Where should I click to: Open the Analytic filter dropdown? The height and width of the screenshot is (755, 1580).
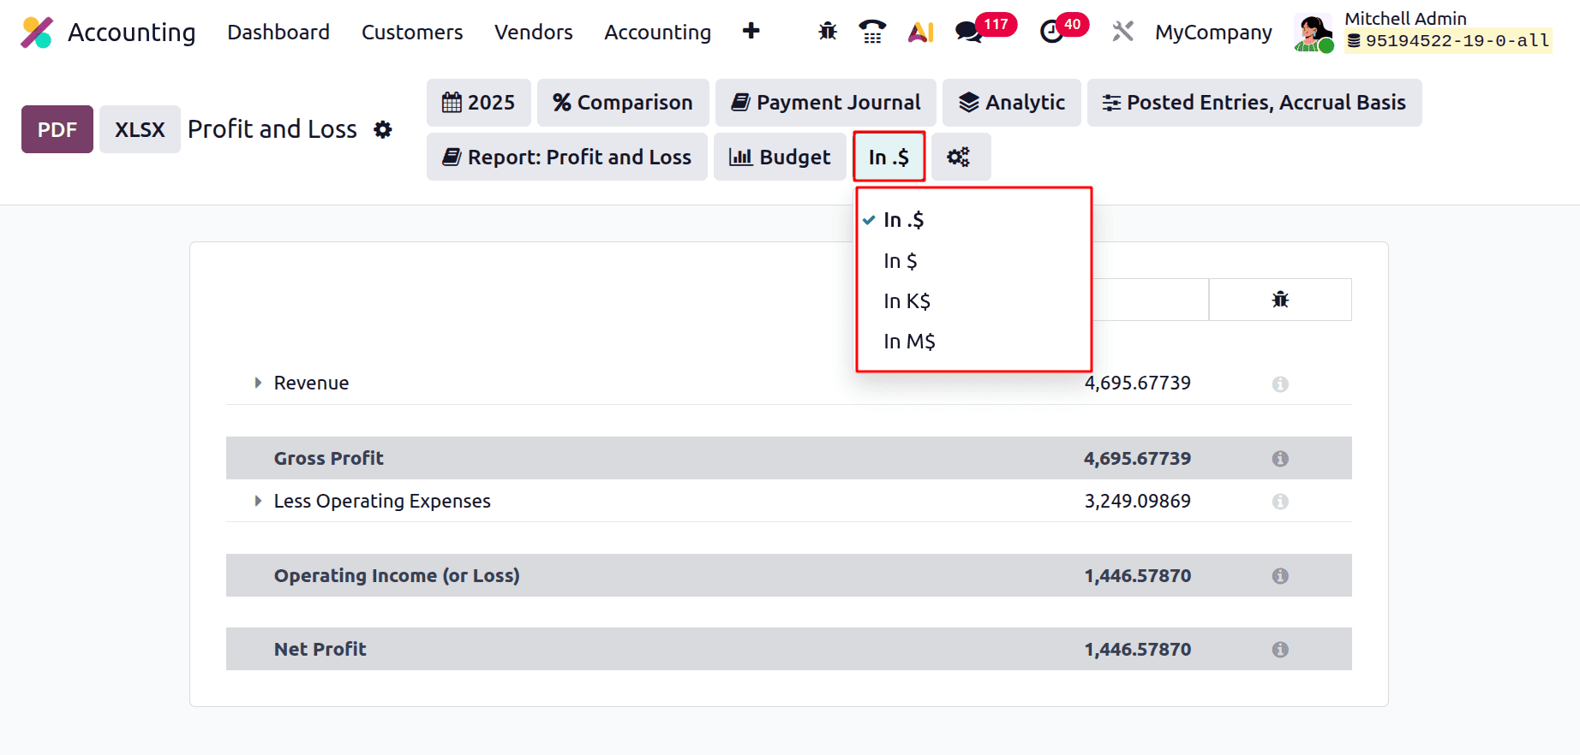[1012, 103]
